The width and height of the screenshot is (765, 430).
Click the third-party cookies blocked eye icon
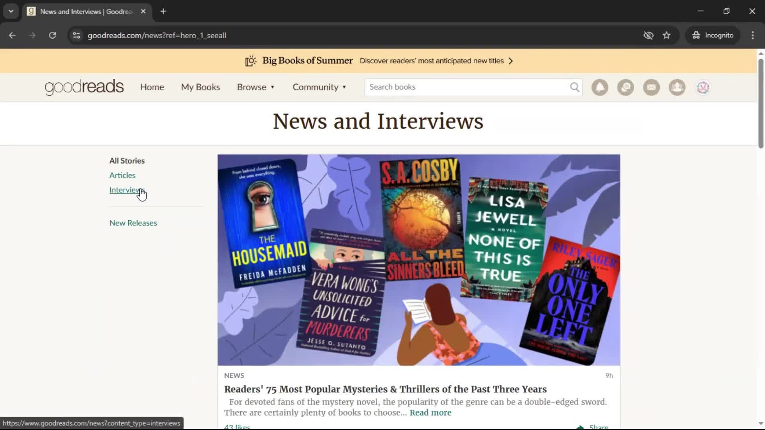648,35
